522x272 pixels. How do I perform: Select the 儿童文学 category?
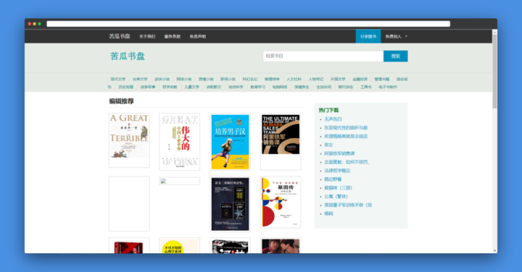coord(191,87)
